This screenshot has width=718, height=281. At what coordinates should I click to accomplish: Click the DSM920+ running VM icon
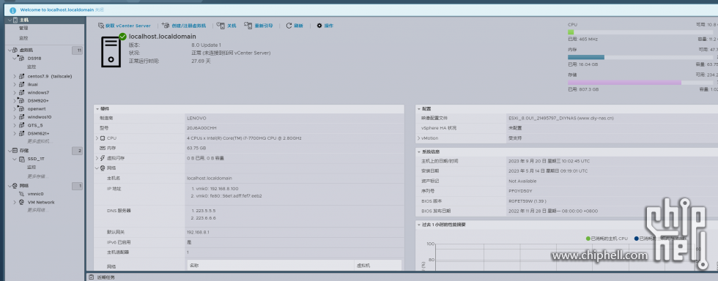21,101
